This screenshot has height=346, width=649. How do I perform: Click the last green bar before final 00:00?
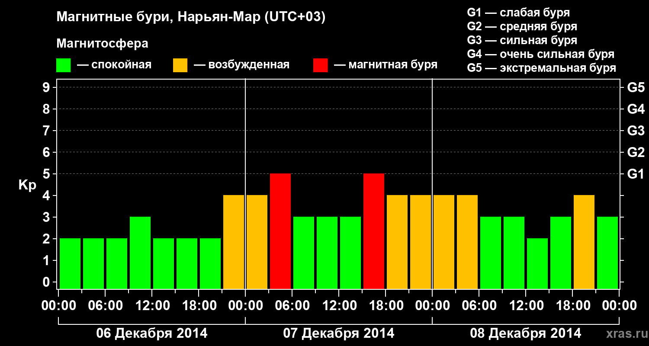(x=607, y=253)
